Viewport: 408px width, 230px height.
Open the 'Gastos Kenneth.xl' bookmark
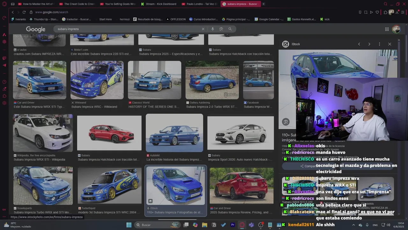point(302,19)
